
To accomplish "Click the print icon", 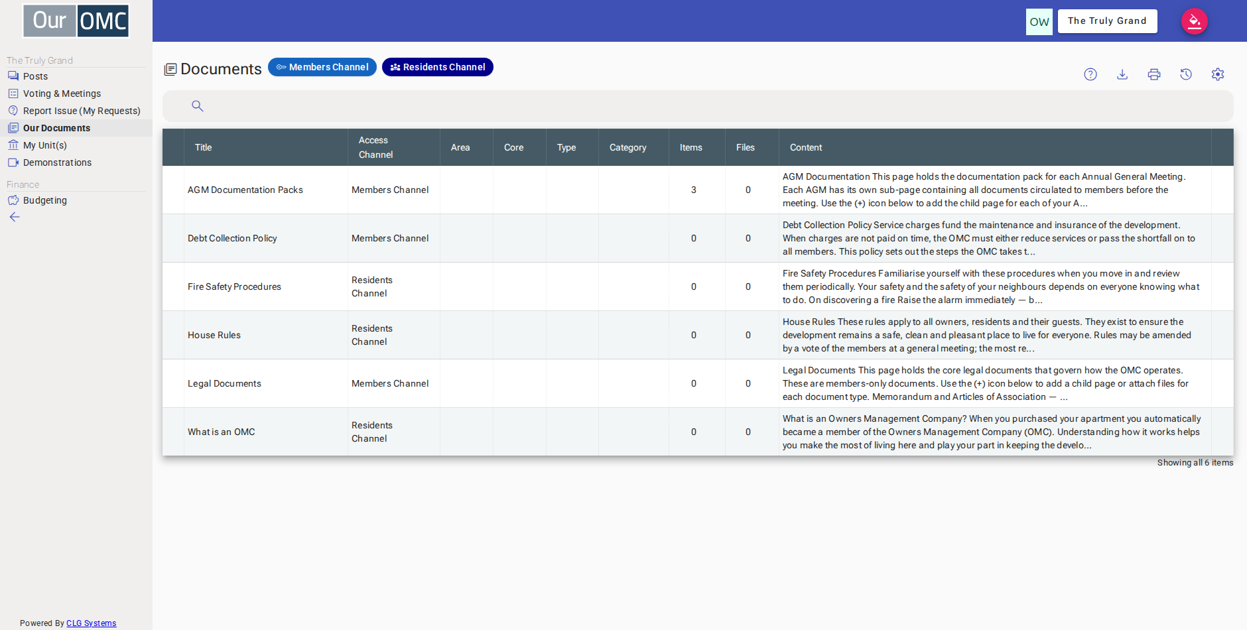I will tap(1154, 74).
